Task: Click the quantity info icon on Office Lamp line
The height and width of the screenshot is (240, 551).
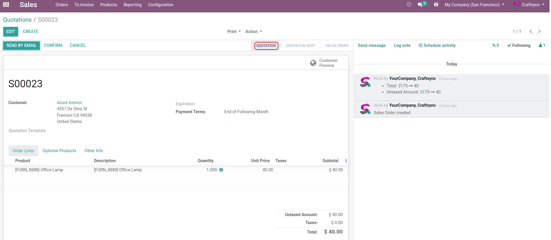Action: tap(221, 170)
